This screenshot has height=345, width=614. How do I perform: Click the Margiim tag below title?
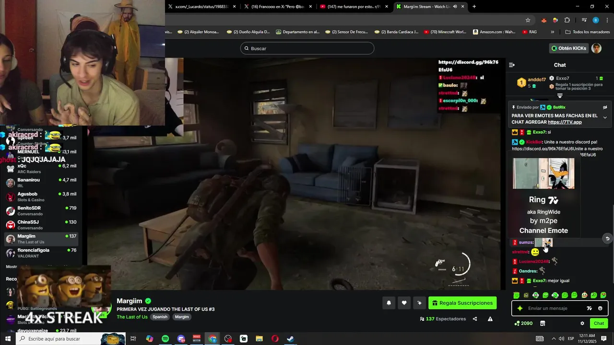click(x=182, y=317)
